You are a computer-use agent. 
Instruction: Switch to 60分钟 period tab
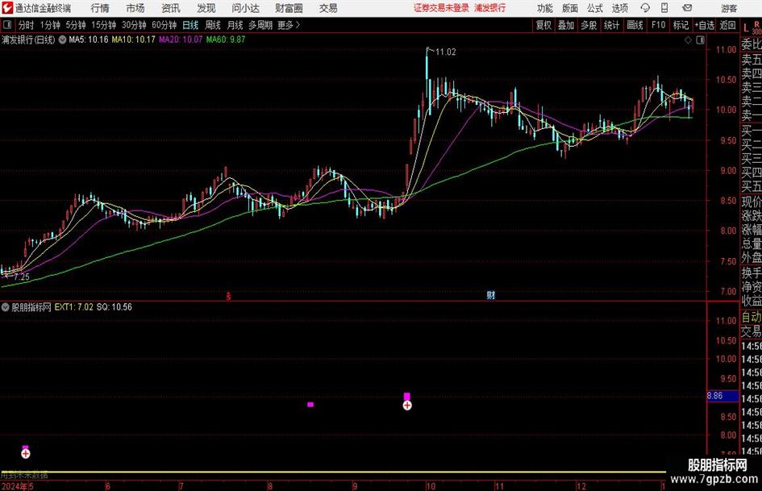click(164, 25)
